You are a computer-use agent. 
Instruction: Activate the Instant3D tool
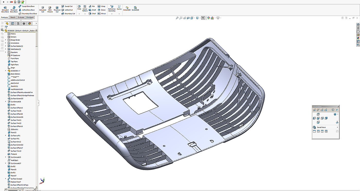tap(127, 8)
